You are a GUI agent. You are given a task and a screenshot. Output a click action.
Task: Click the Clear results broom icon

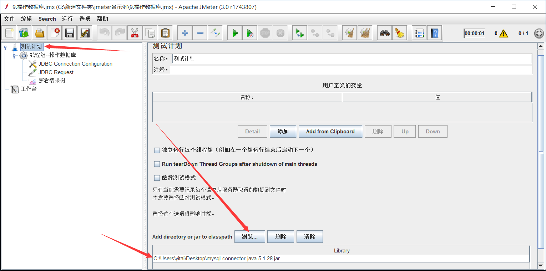click(x=350, y=33)
